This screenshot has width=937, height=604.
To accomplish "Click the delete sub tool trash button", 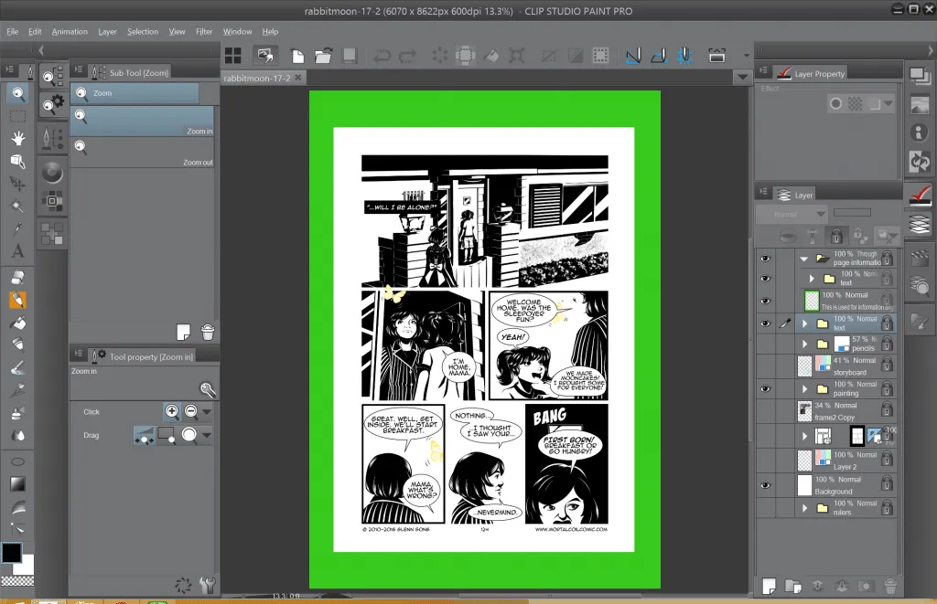I will (209, 333).
